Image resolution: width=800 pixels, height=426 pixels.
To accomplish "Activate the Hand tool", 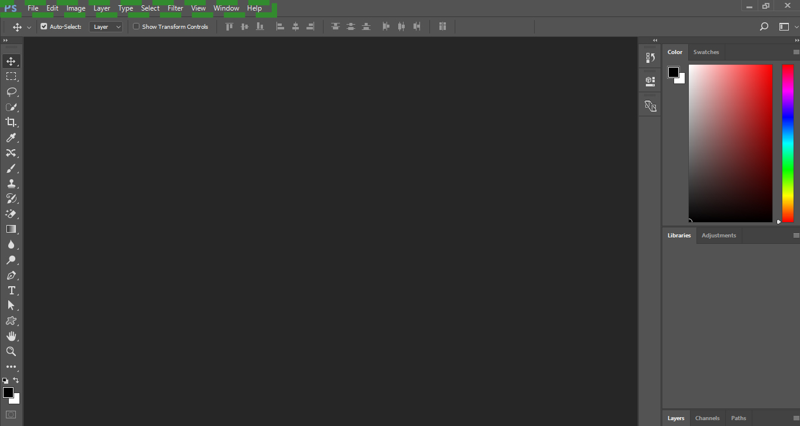I will 11,336.
